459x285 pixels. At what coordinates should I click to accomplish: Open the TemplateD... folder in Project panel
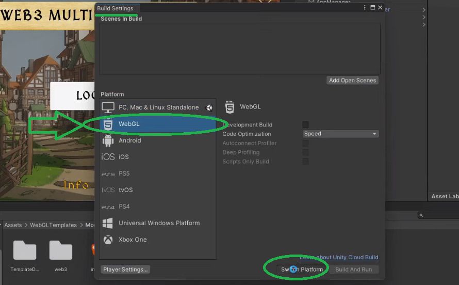(25, 250)
